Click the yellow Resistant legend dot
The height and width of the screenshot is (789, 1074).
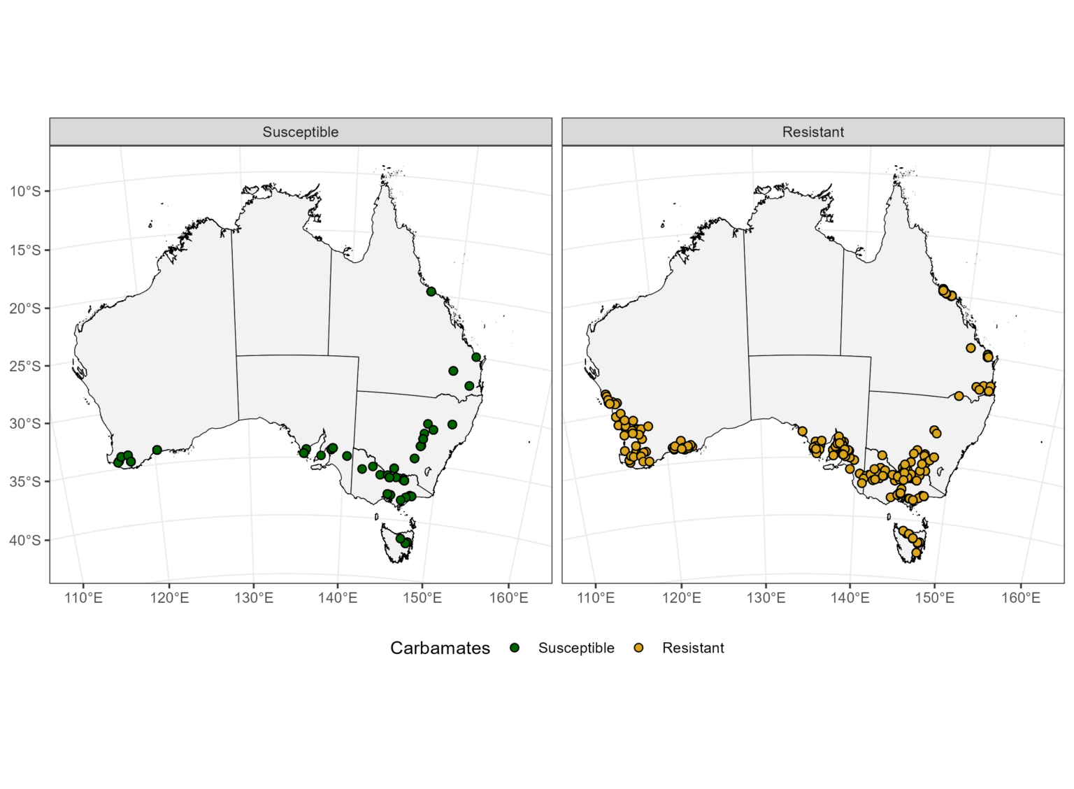[638, 648]
